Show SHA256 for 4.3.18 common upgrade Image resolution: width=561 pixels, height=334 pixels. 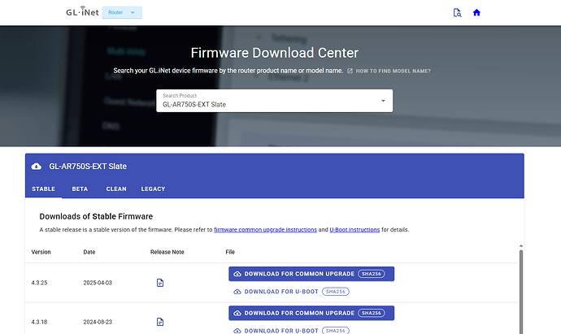tap(372, 313)
